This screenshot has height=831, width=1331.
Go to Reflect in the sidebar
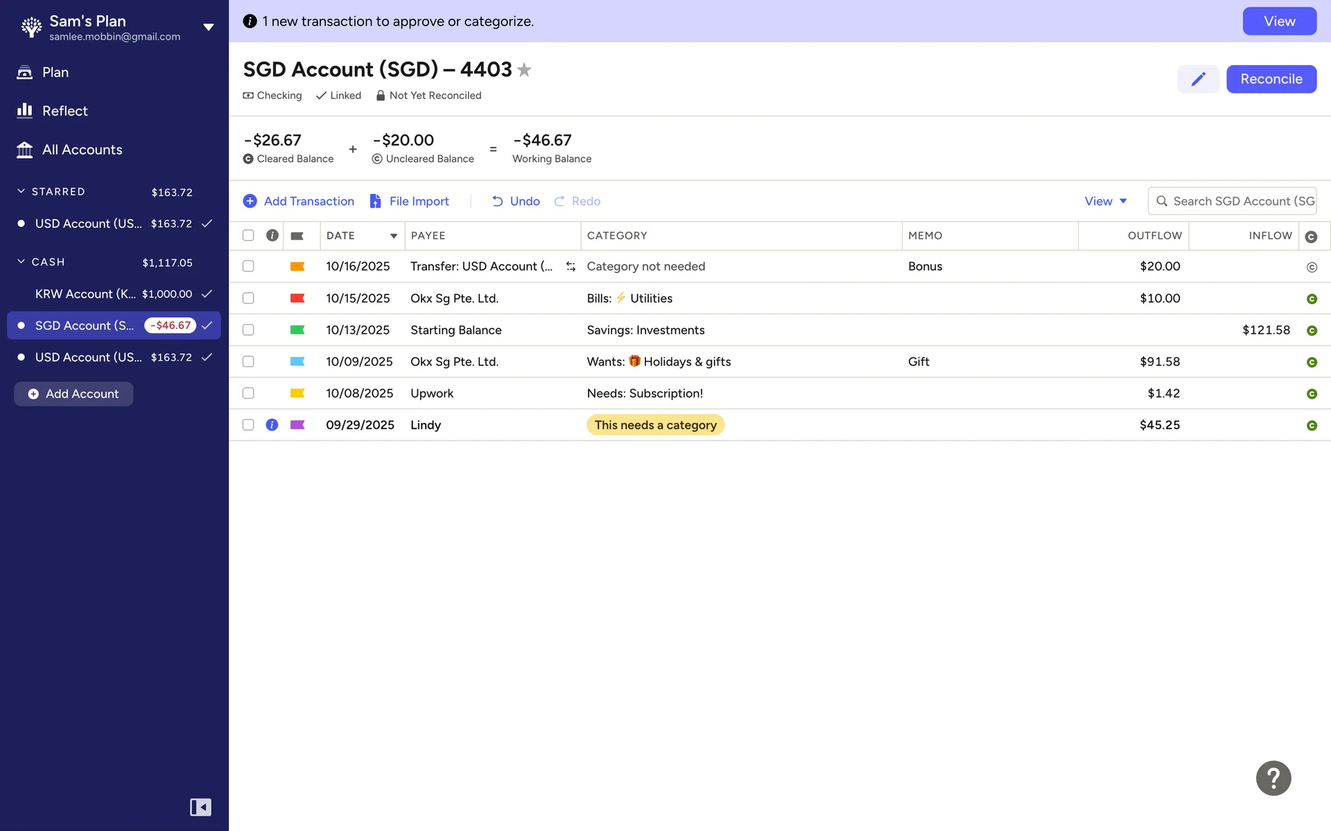click(64, 111)
